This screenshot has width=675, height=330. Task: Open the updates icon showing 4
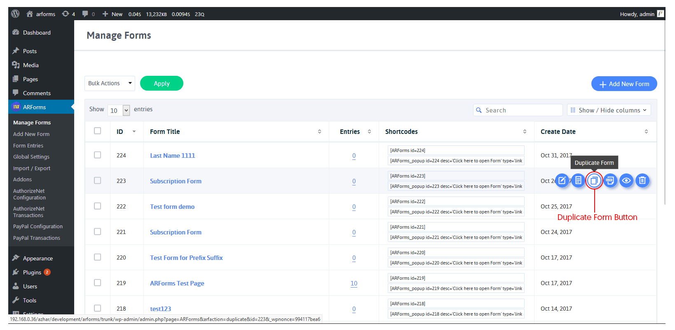pyautogui.click(x=68, y=14)
